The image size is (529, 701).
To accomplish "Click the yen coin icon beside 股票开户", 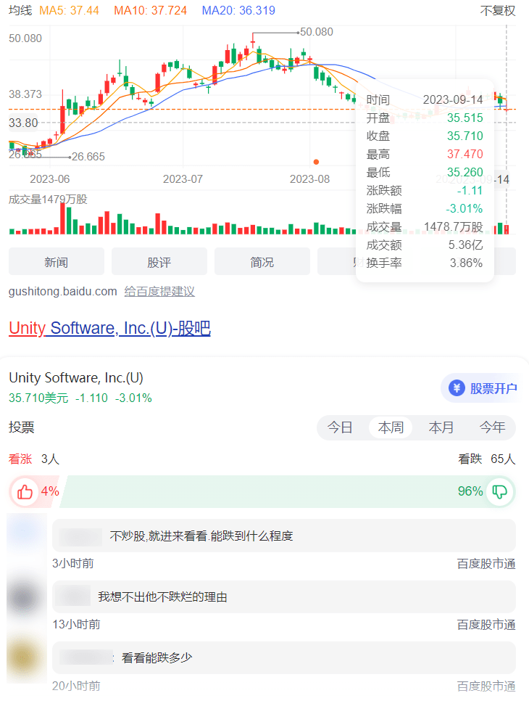I will coord(457,388).
